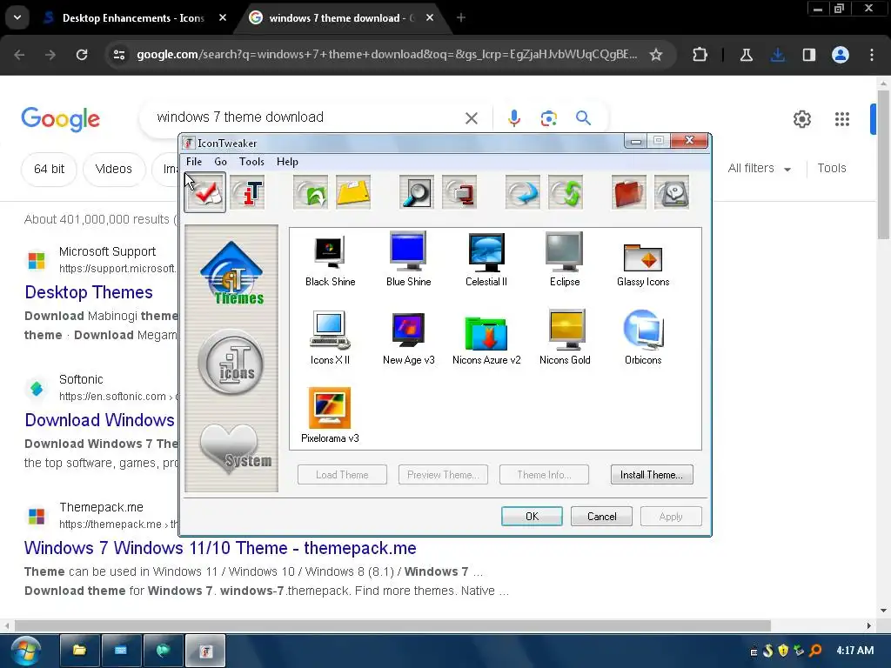Open the Google search Tools option

point(832,168)
